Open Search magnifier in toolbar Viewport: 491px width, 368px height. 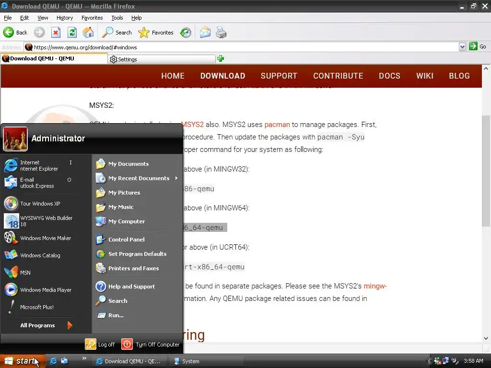[x=117, y=32]
